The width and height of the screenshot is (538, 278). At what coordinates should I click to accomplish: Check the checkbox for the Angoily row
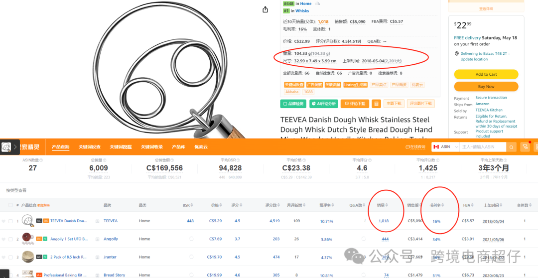[x=10, y=239]
